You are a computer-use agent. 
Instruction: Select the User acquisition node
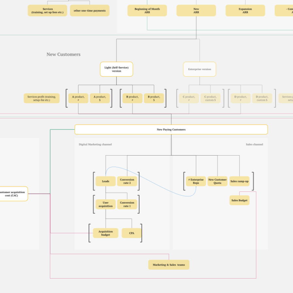pyautogui.click(x=105, y=204)
